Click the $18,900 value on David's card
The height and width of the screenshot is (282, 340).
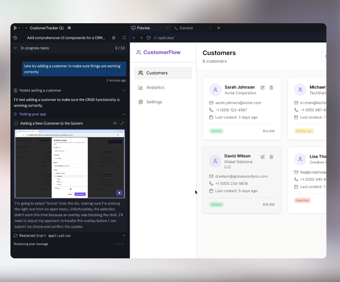(x=269, y=205)
